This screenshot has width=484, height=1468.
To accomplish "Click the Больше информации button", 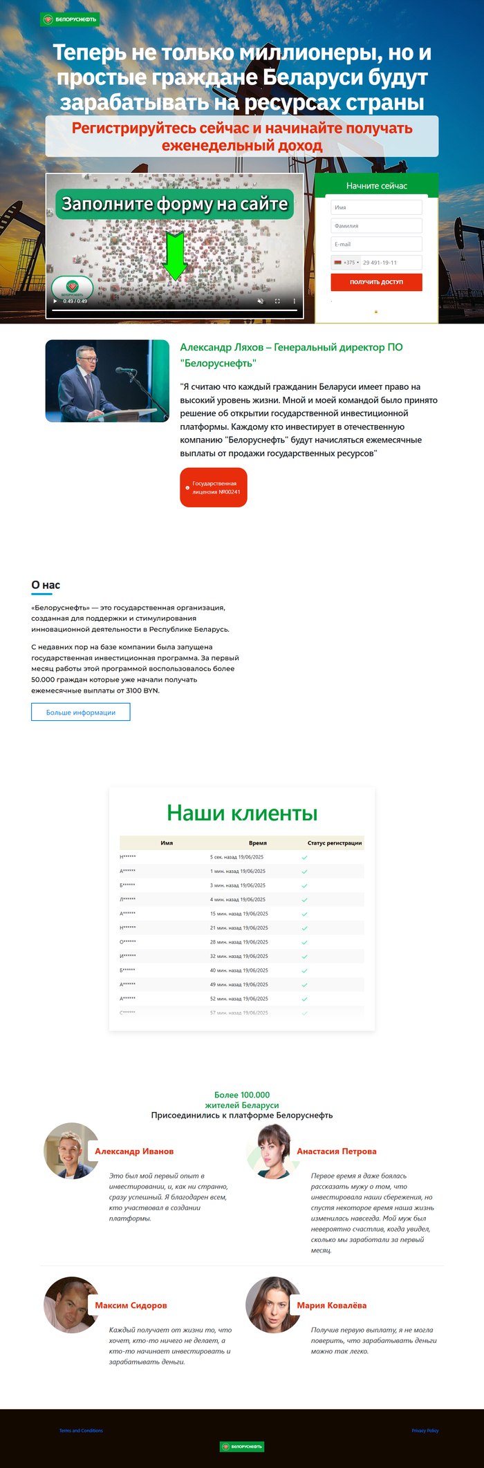I will [x=81, y=712].
